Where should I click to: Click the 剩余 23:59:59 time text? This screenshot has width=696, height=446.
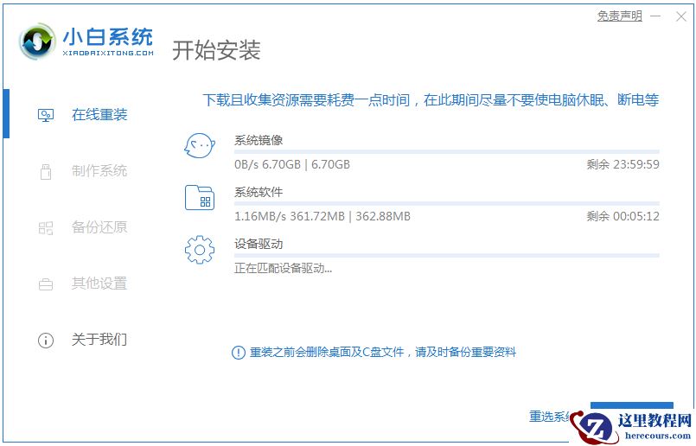click(x=623, y=164)
